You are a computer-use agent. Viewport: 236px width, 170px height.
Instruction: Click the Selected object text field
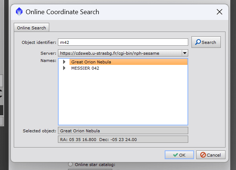pyautogui.click(x=123, y=130)
